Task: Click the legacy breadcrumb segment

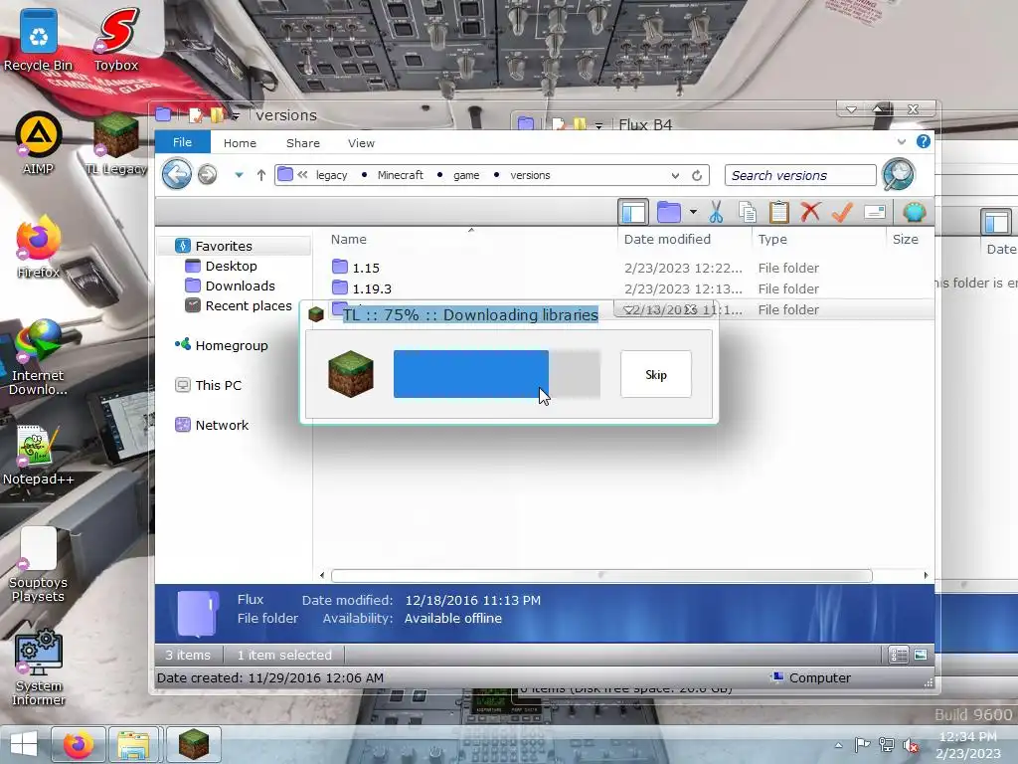Action: pos(331,175)
